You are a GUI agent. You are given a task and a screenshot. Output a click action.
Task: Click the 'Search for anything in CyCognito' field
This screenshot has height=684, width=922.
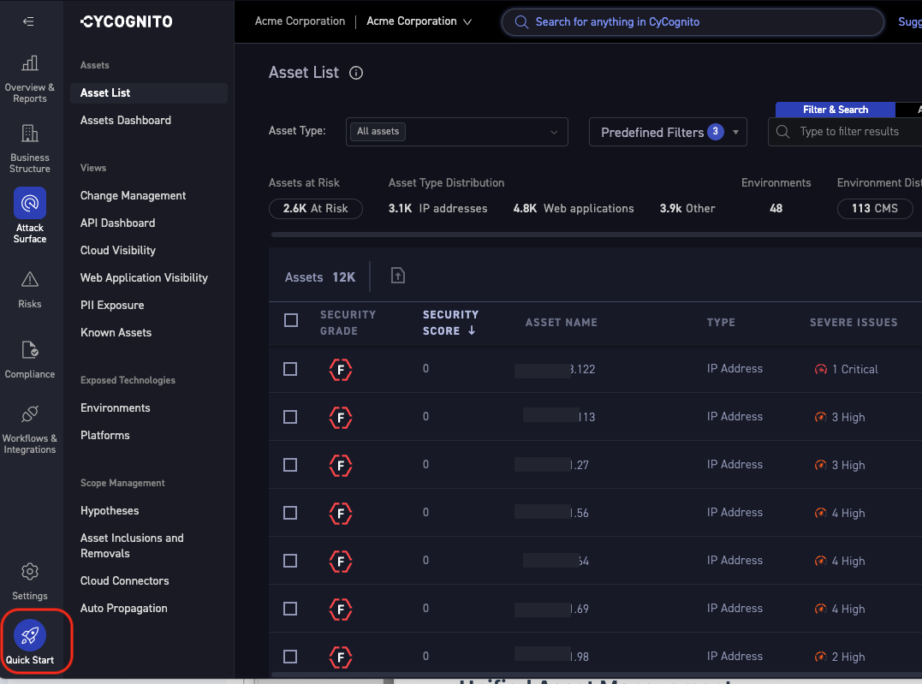click(x=693, y=21)
